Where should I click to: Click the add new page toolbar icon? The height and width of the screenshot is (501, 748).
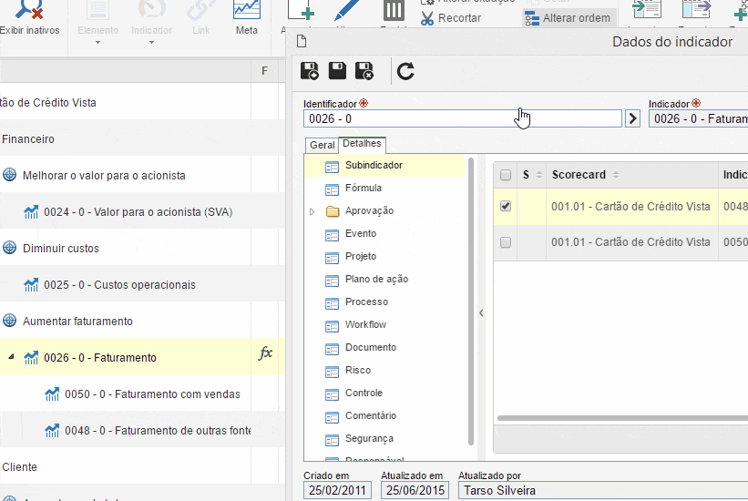[x=302, y=11]
